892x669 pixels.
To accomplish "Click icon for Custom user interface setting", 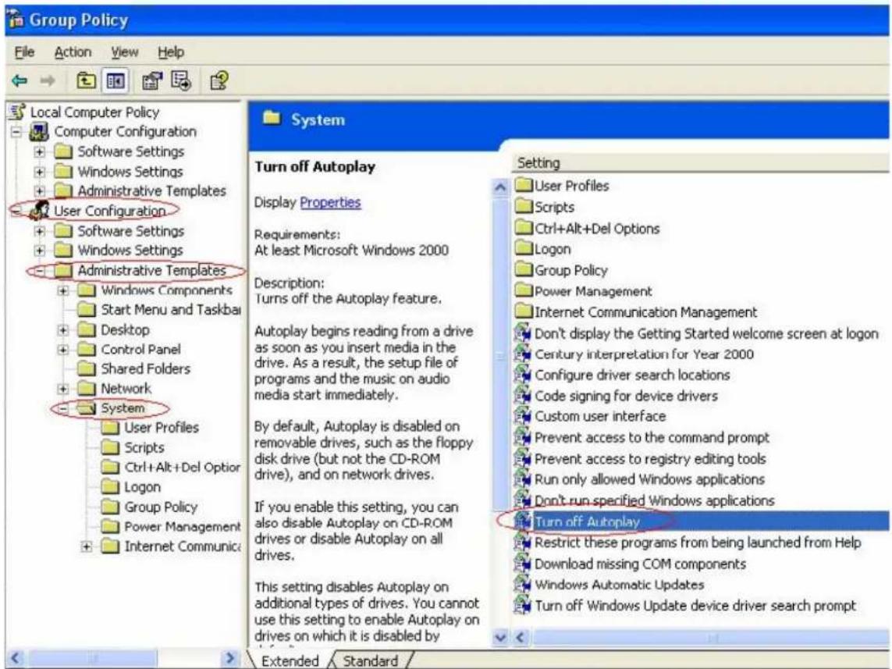I will pyautogui.click(x=522, y=416).
